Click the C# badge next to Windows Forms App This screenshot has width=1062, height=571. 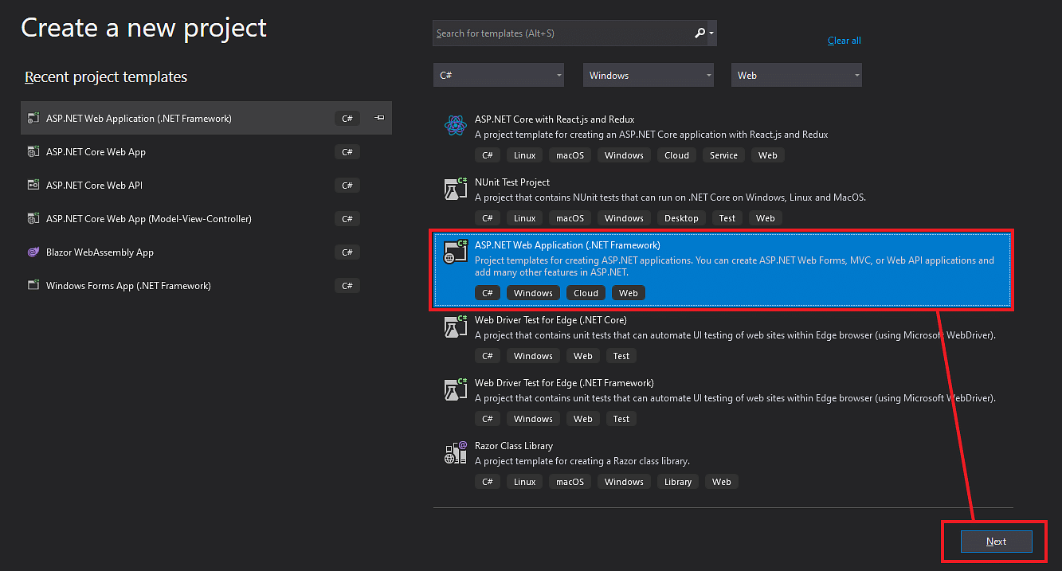[x=347, y=286]
